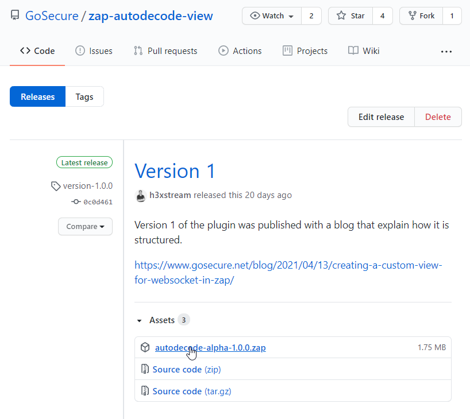Click the repository icon beside GoSecure

(x=15, y=15)
